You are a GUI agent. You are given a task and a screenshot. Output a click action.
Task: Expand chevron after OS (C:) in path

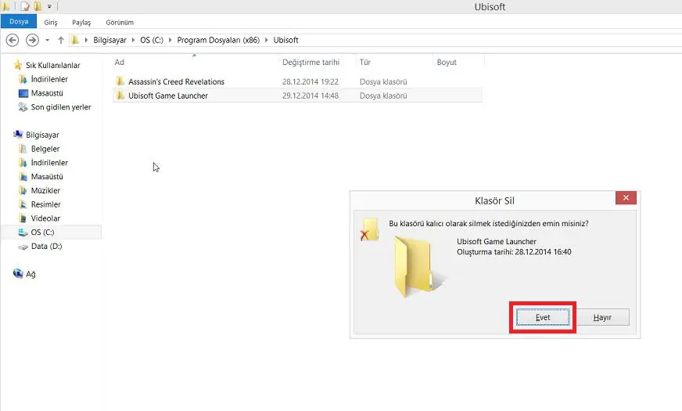pos(170,40)
